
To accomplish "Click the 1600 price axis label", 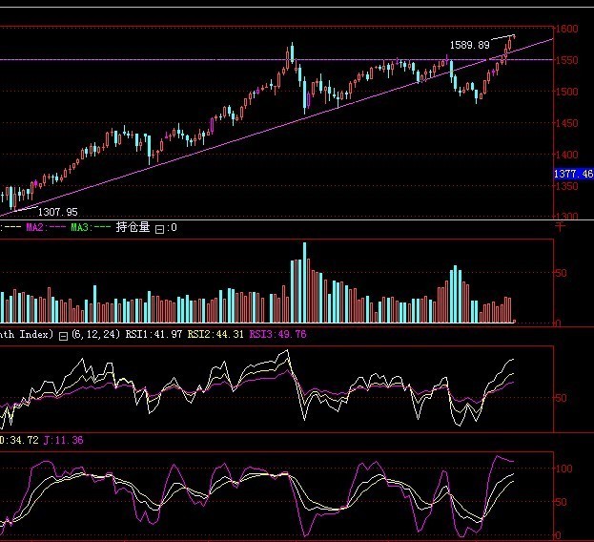I will click(x=569, y=30).
